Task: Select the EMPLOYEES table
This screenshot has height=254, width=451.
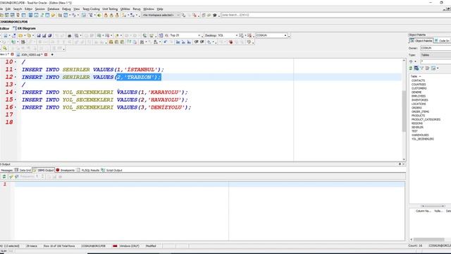Action: (x=419, y=96)
